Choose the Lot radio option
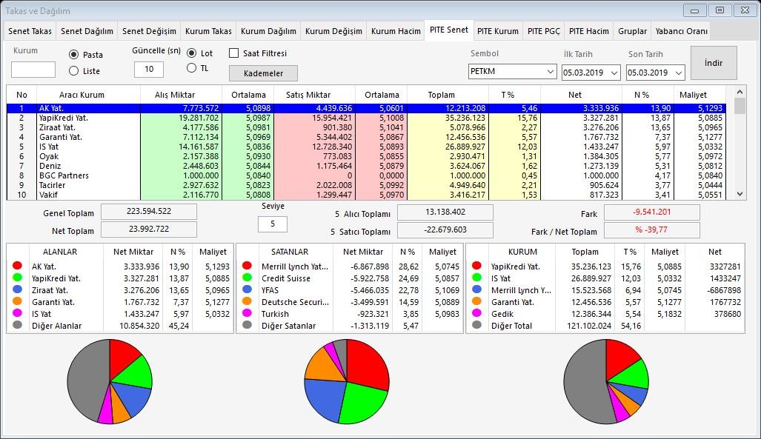 pyautogui.click(x=192, y=53)
